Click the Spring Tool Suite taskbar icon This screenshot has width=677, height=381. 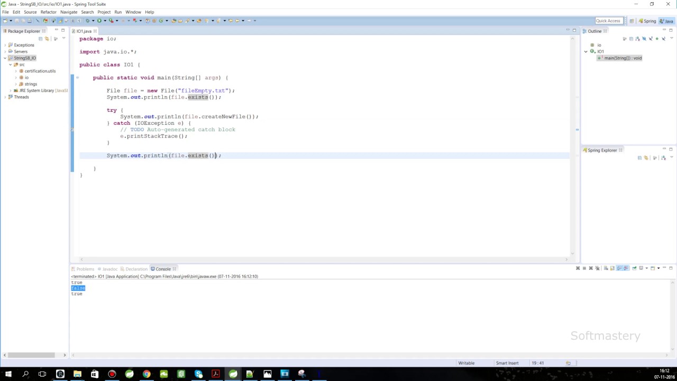click(x=233, y=374)
